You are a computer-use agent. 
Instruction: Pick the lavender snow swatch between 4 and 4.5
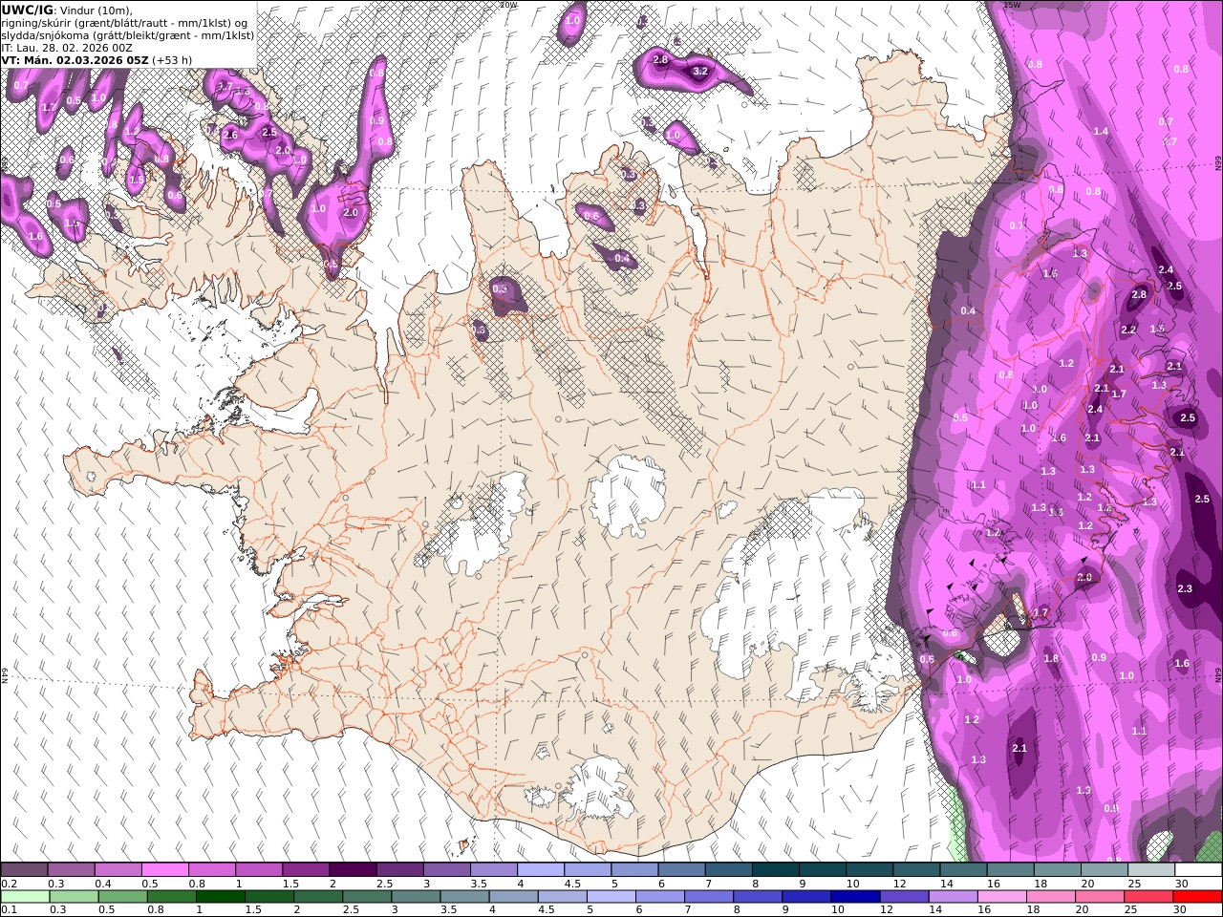point(542,869)
